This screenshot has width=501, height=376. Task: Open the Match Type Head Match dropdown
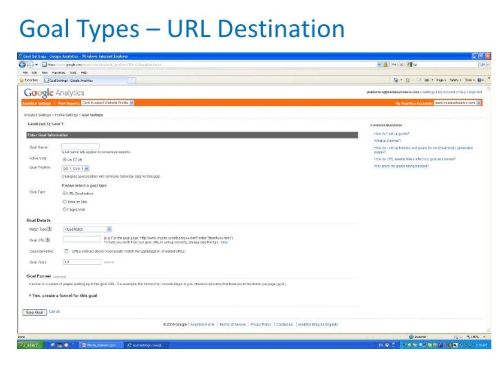87,229
